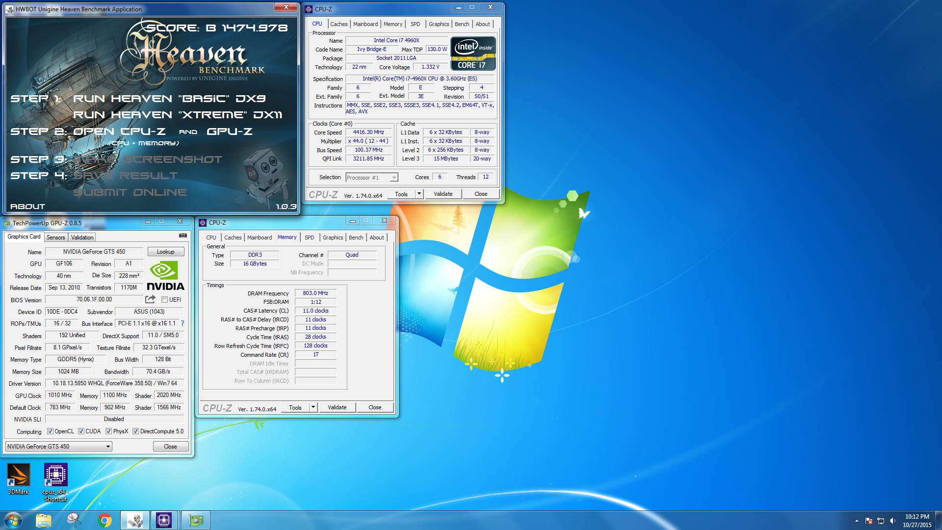This screenshot has width=942, height=530.
Task: Switch to Mainboard tab in top CPU-Z
Action: 366,24
